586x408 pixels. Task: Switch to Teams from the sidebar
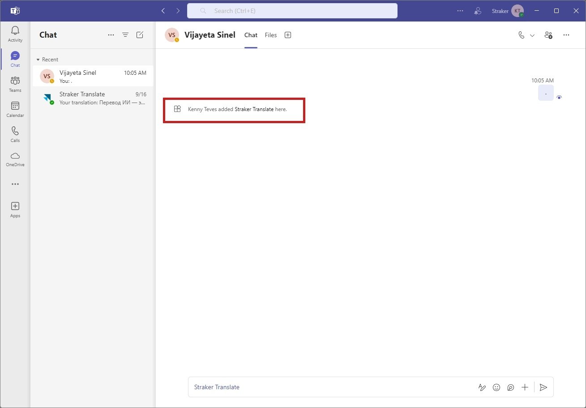15,83
